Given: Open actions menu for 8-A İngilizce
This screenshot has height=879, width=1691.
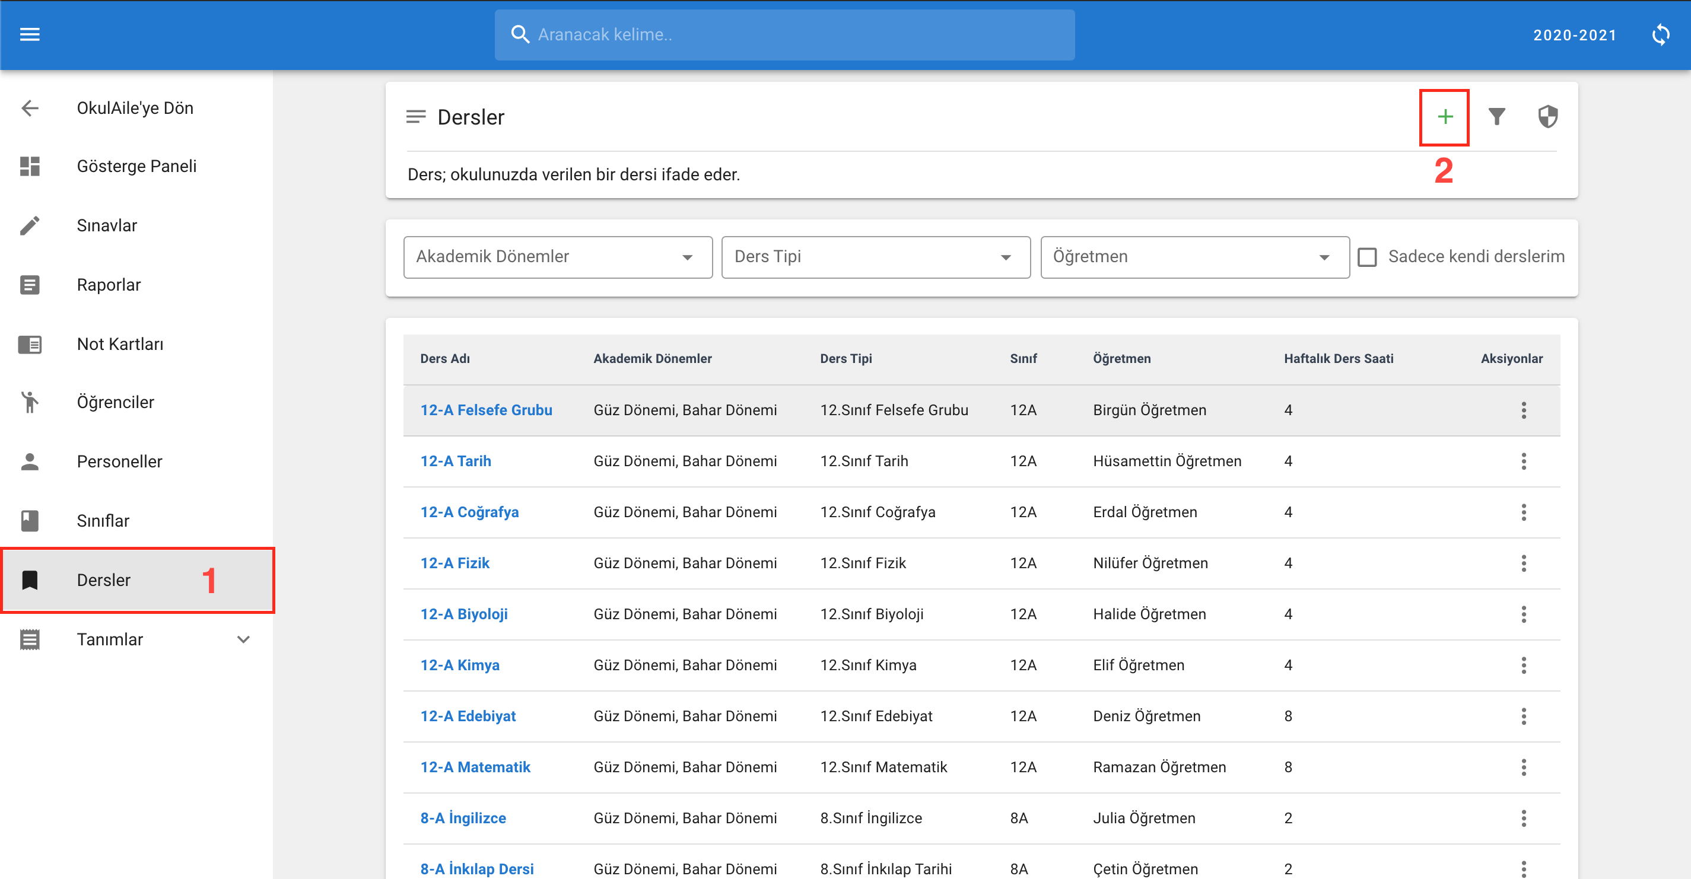Looking at the screenshot, I should (1523, 818).
